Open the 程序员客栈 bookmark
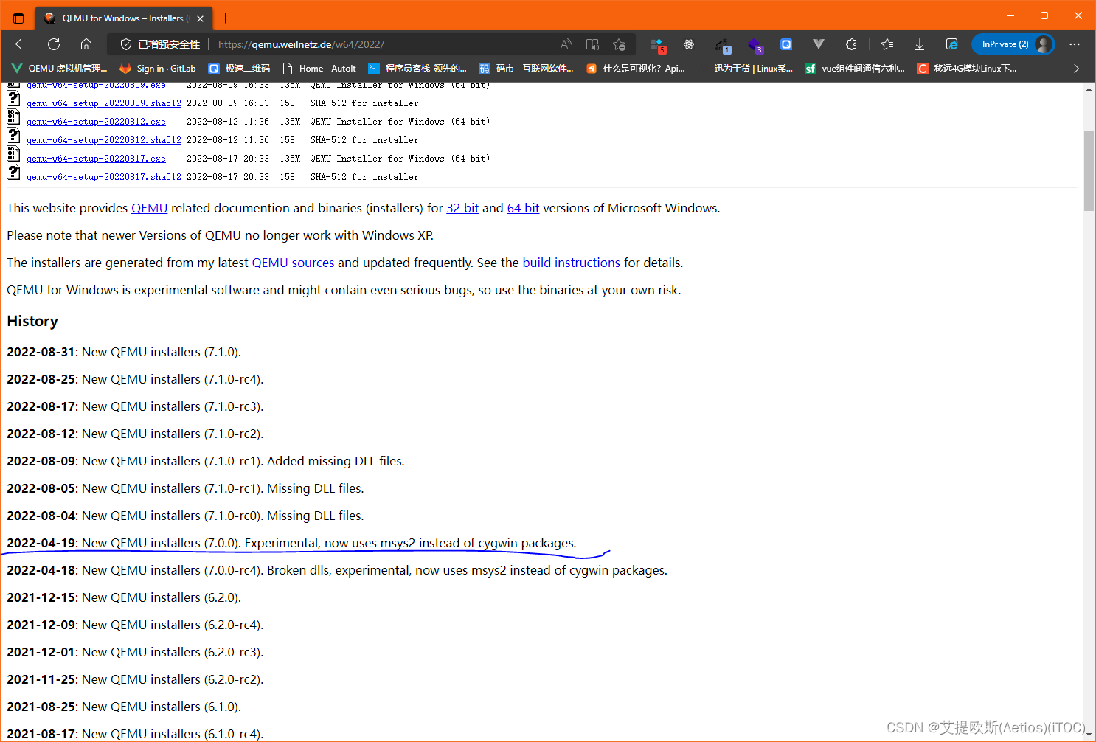 point(417,69)
